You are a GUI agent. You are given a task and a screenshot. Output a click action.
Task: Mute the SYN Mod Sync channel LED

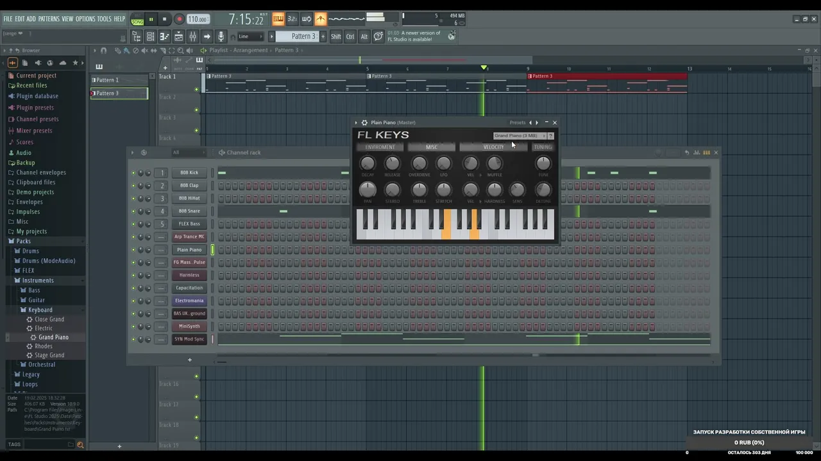(133, 339)
